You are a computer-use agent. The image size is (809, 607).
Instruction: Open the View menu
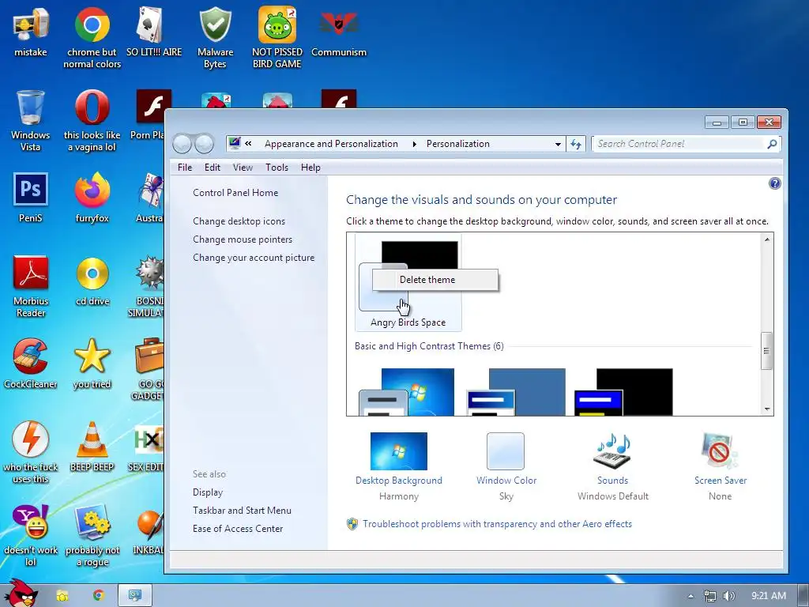click(243, 168)
